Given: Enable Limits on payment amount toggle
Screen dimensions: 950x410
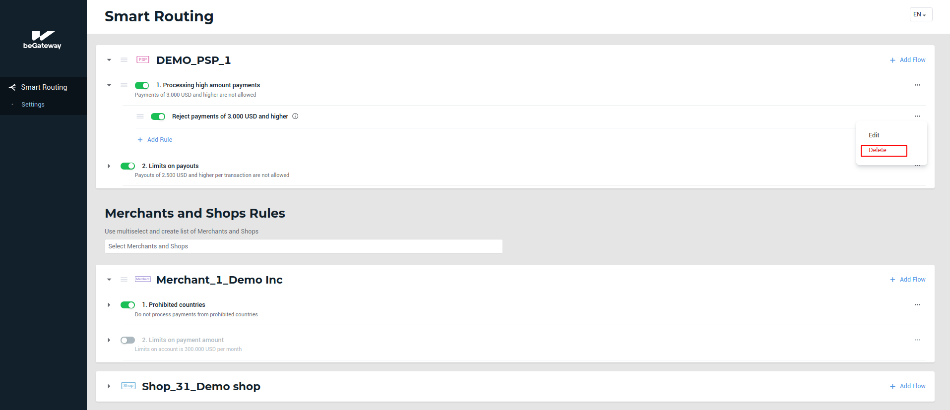Looking at the screenshot, I should (127, 340).
